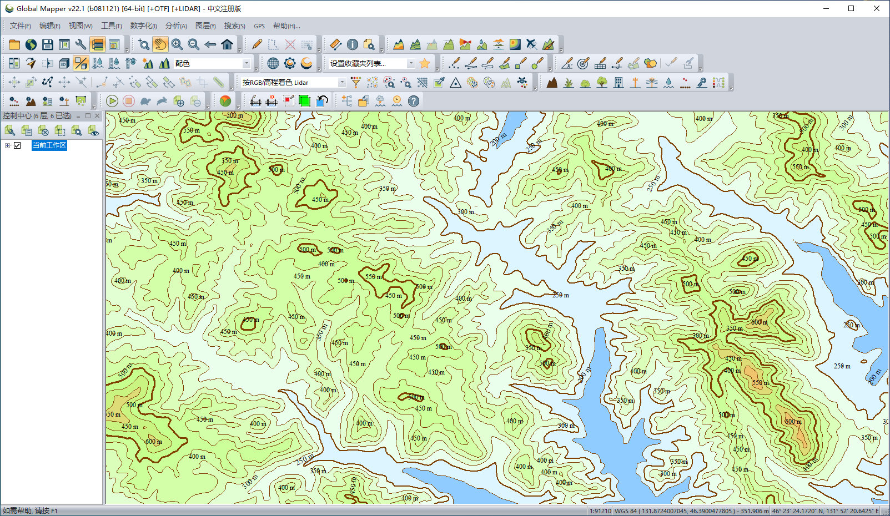The image size is (890, 516).
Task: Click the brown mountain ground icon
Action: [552, 83]
